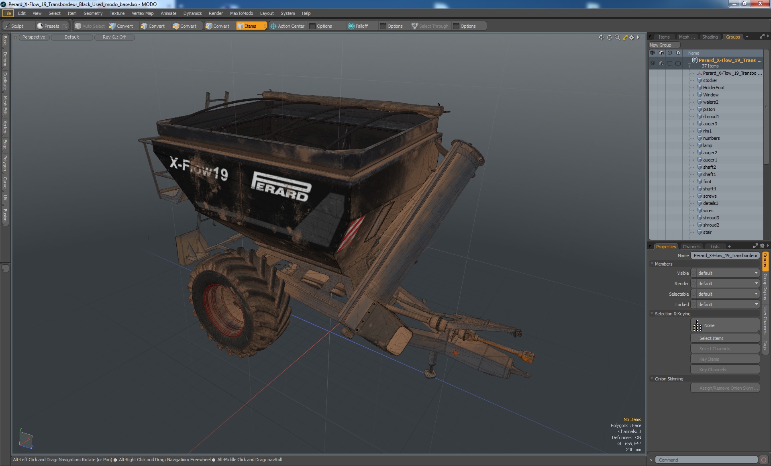The image size is (771, 466).
Task: Expand the Groups panel with arrows icon
Action: click(762, 37)
